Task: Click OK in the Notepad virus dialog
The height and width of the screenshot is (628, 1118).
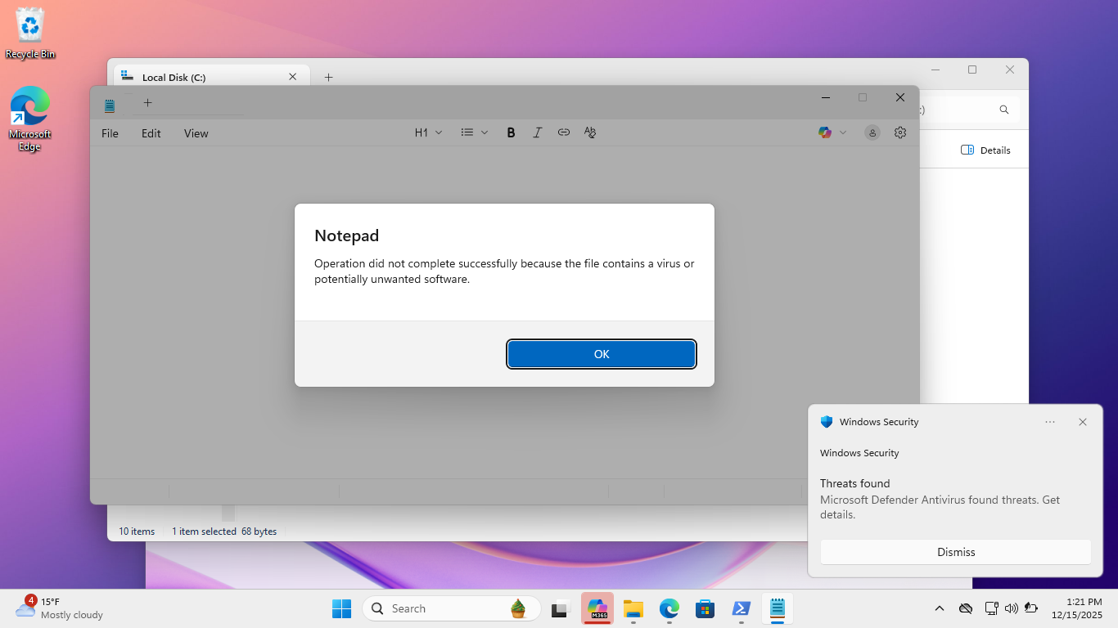Action: [602, 354]
